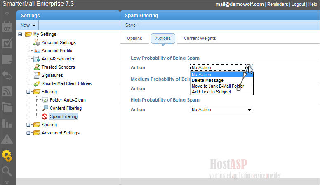This screenshot has width=320, height=185.
Task: Open the file storage icon in sidebar
Action: click(7, 107)
